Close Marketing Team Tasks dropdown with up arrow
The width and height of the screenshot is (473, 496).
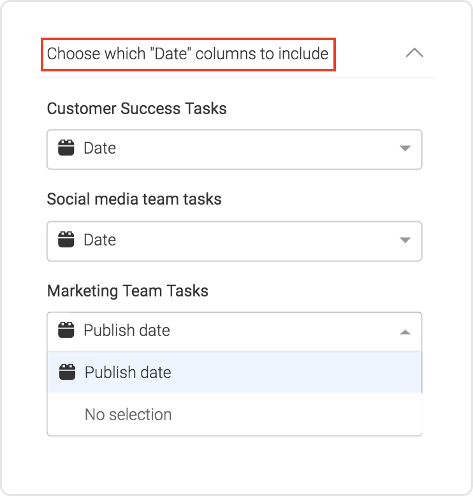(x=404, y=332)
